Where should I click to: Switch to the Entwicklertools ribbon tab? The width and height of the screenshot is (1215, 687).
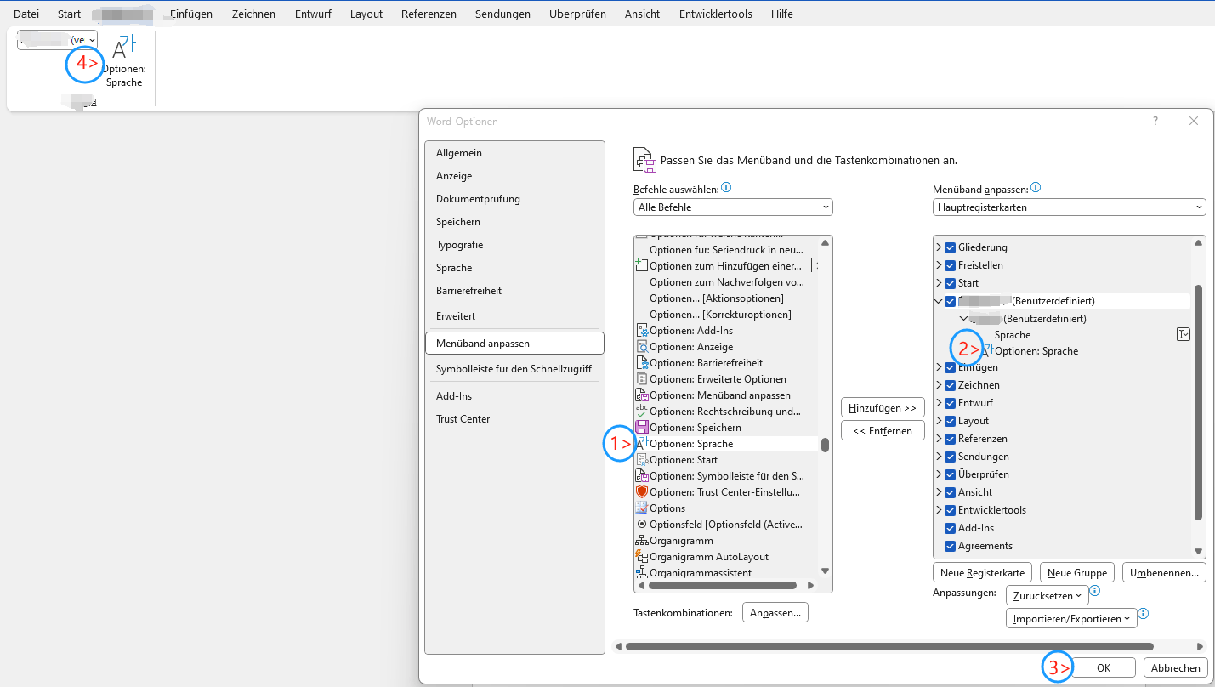pyautogui.click(x=716, y=14)
